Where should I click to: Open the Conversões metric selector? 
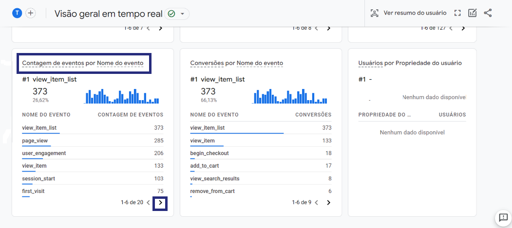(x=207, y=63)
